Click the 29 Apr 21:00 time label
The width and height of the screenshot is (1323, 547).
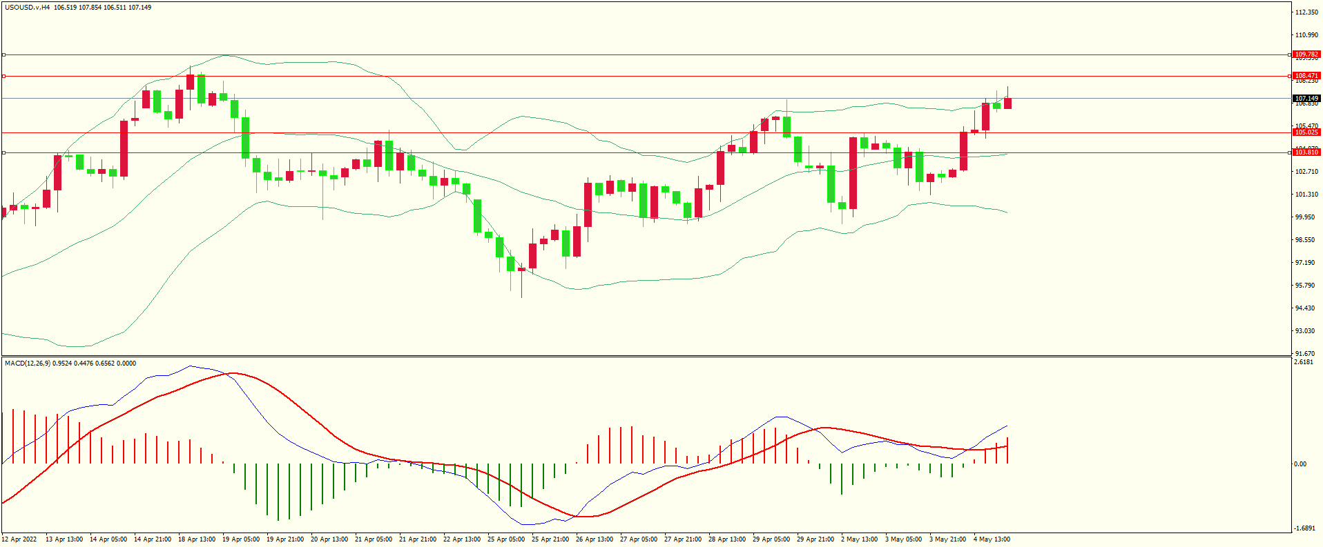tap(815, 539)
